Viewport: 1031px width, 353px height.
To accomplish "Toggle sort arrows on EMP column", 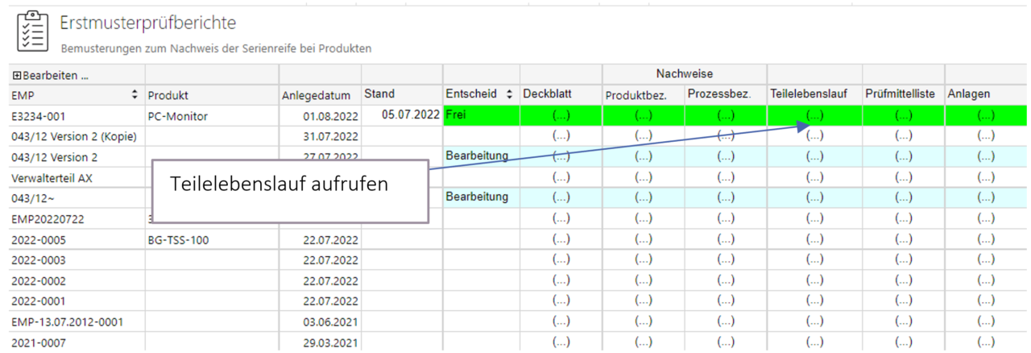I will tap(135, 95).
